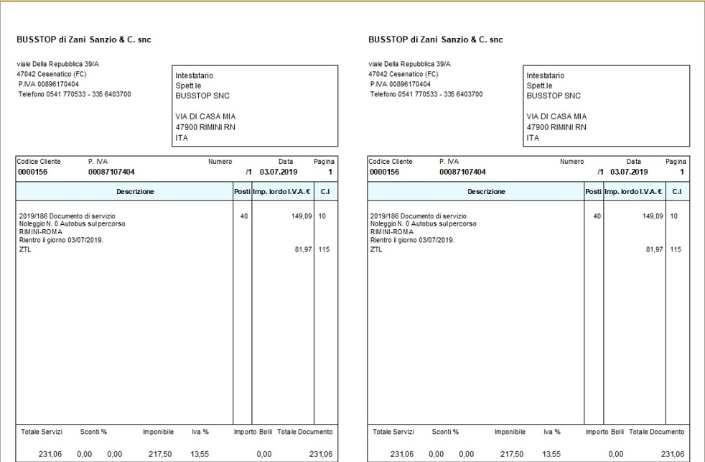Viewport: 705px width, 462px height.
Task: Click 'ITA' country line in right copy
Action: coord(533,138)
